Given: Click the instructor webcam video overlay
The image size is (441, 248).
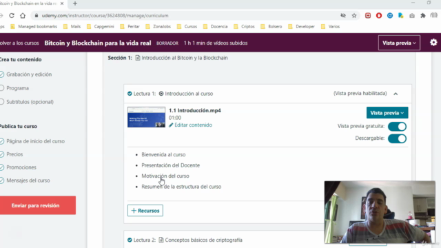Looking at the screenshot, I should point(380,212).
